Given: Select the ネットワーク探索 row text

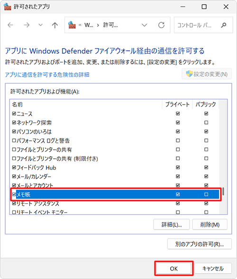Looking at the screenshot, I should pos(34,123).
